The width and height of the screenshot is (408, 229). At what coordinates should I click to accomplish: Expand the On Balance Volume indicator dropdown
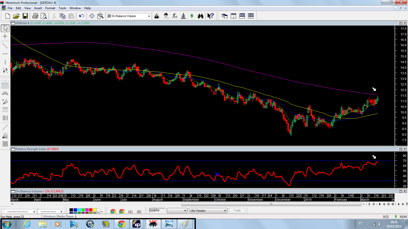[x=149, y=16]
